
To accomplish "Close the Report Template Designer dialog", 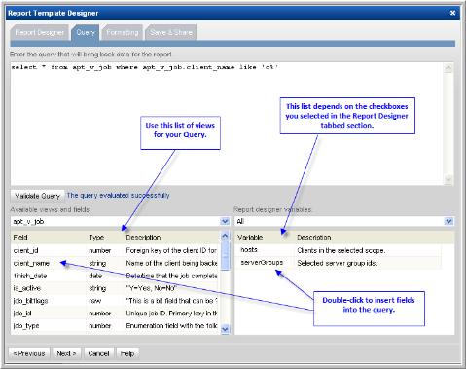I will pos(452,13).
